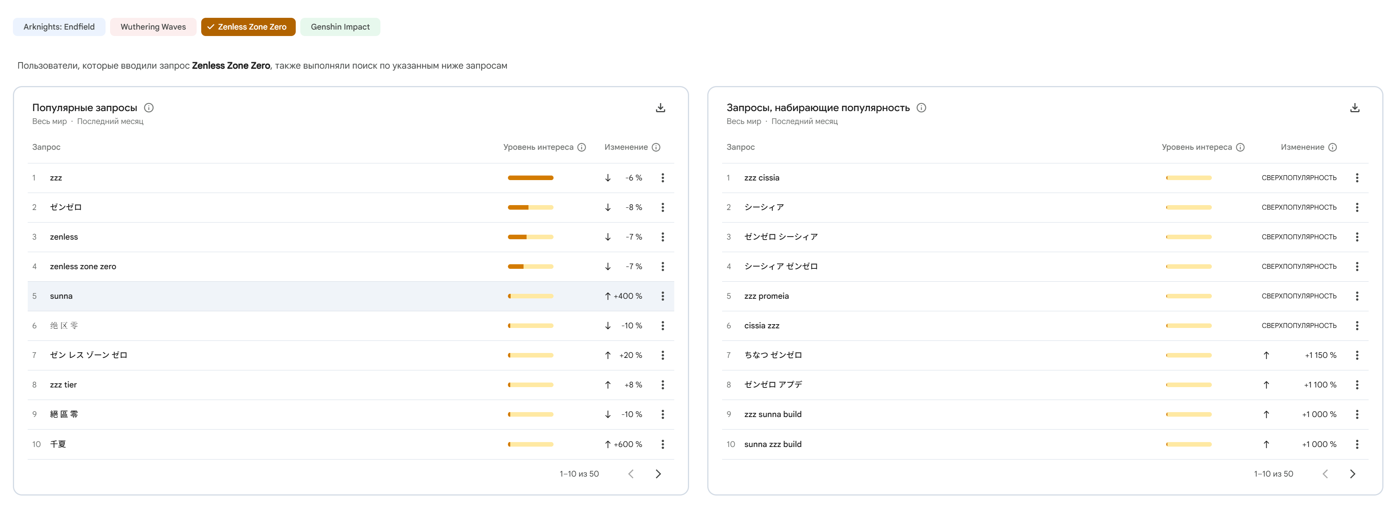Screen dimensions: 1399x516
Task: Toggle the Zenless Zone Zero chip
Action: (248, 27)
